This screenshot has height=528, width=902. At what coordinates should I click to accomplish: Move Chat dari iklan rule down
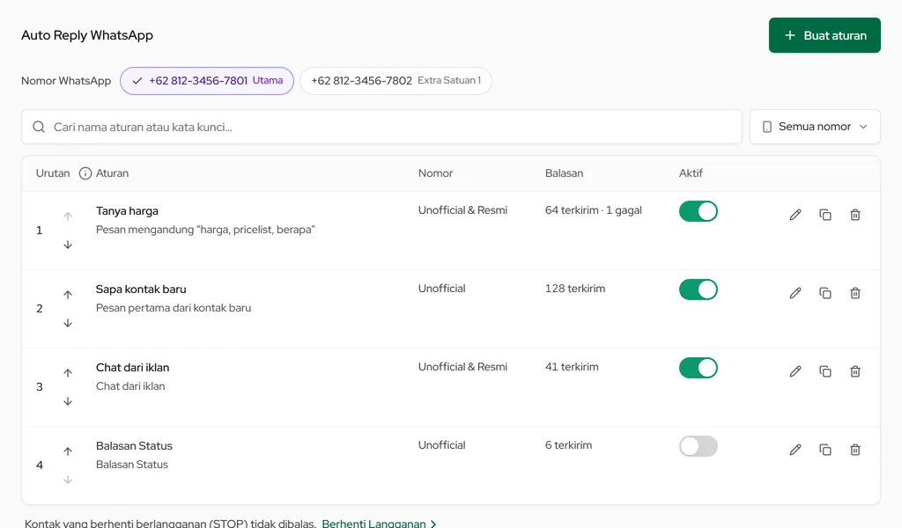(68, 401)
